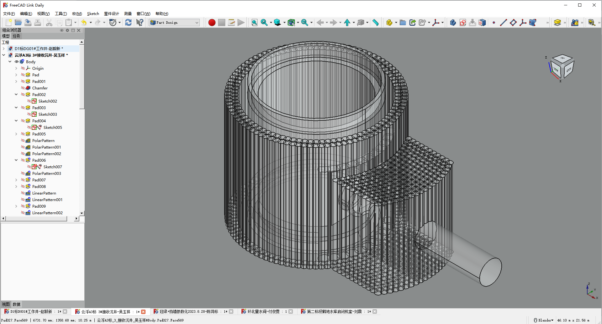This screenshot has height=324, width=602.
Task: Collapse the Pad002 tree node
Action: [16, 94]
